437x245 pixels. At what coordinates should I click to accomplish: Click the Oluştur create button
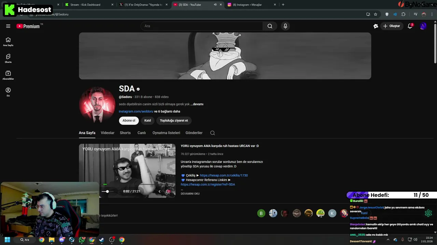392,26
